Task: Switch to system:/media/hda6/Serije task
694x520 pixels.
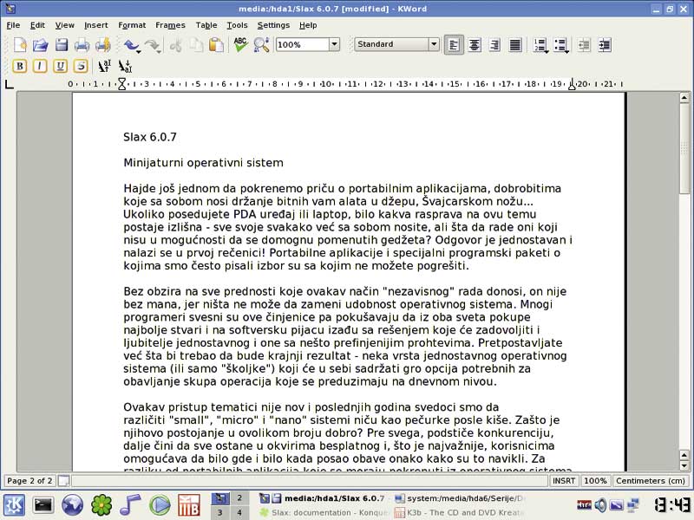Action: (x=461, y=498)
